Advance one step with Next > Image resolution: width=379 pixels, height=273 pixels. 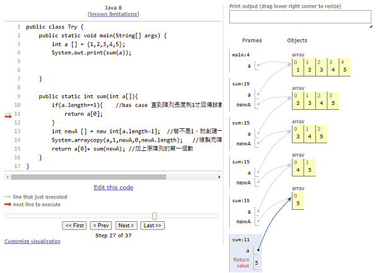pyautogui.click(x=126, y=226)
